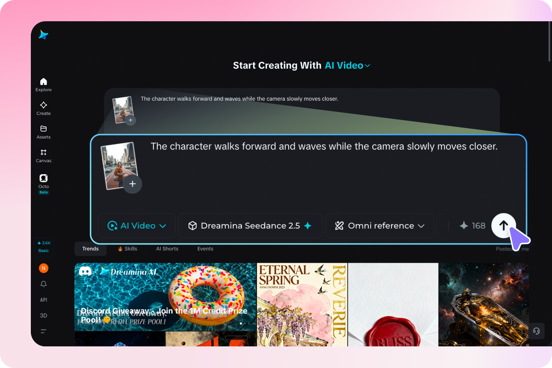The width and height of the screenshot is (552, 368).
Task: Add a reference image with the plus button in the enlarged prompt box
Action: pyautogui.click(x=132, y=184)
